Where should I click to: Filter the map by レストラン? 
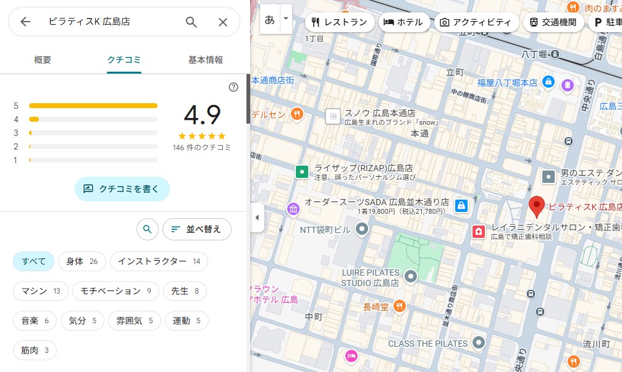pos(339,23)
